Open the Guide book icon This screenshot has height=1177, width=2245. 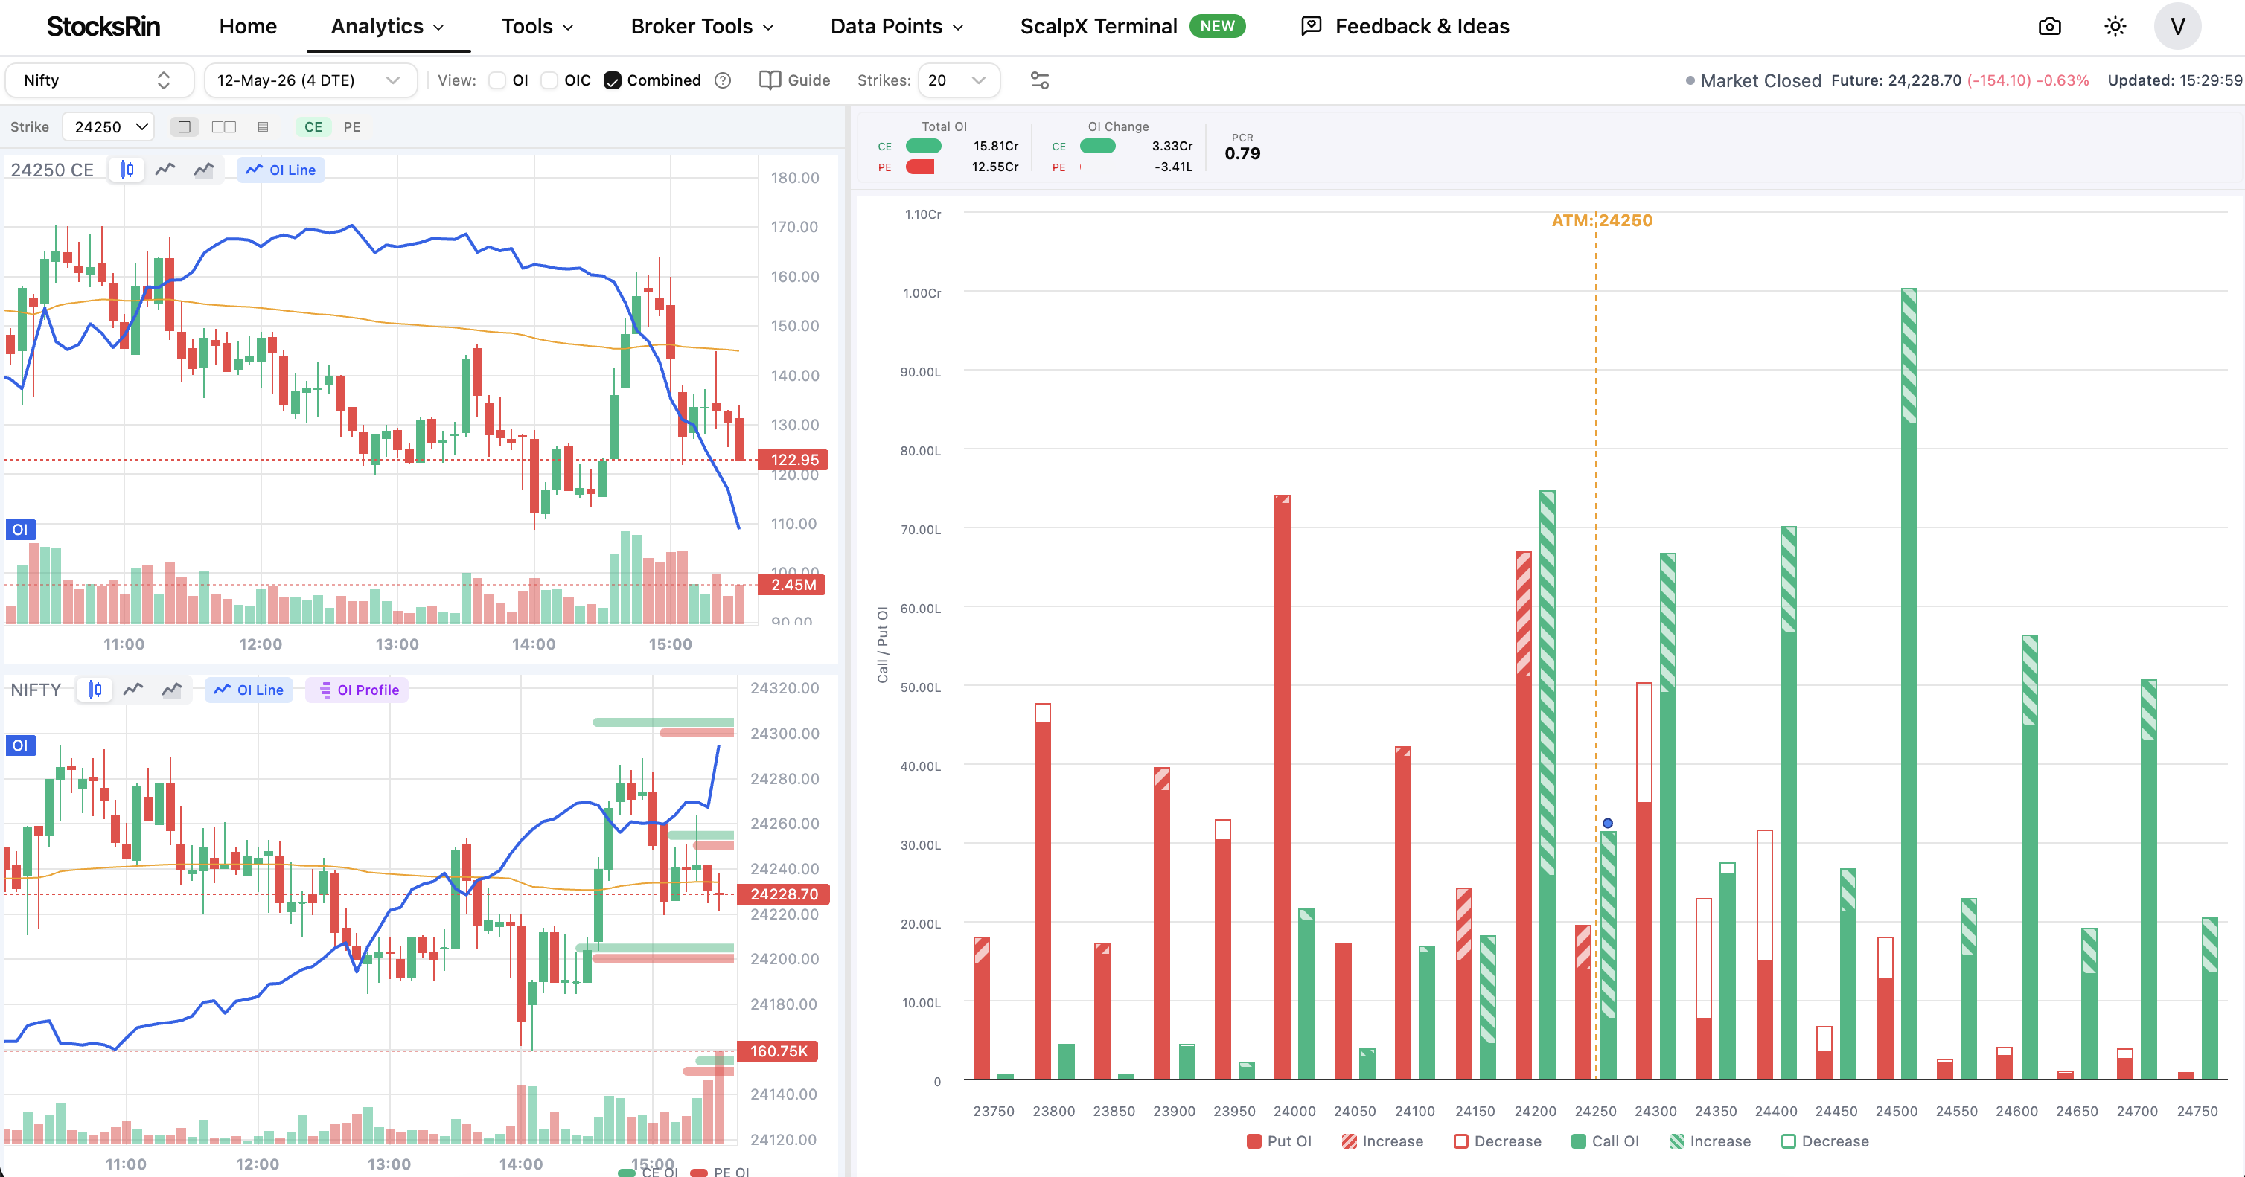click(770, 80)
